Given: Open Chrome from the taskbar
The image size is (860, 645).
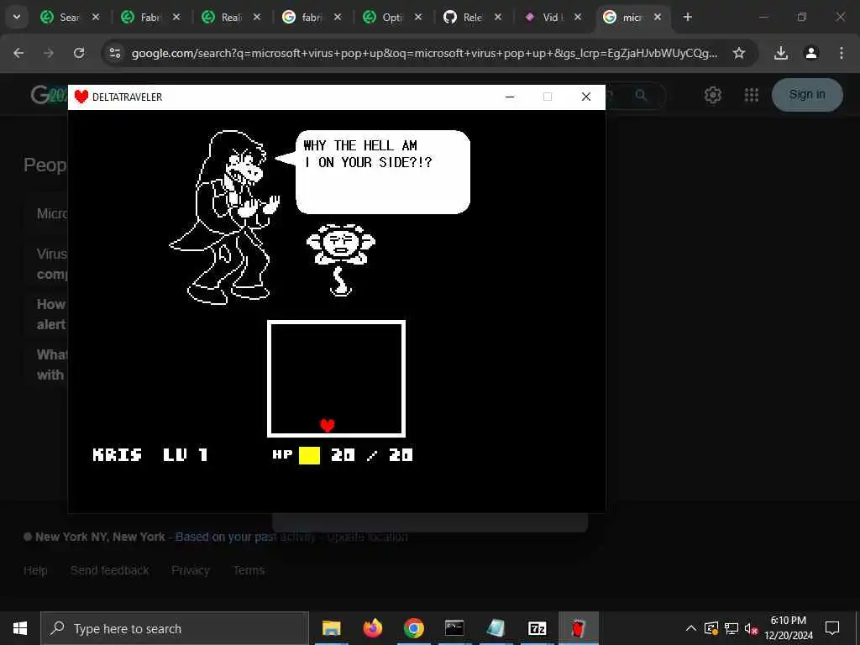Looking at the screenshot, I should [413, 628].
